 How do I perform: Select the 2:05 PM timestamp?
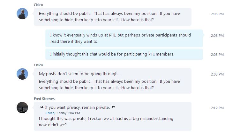pos(217,14)
